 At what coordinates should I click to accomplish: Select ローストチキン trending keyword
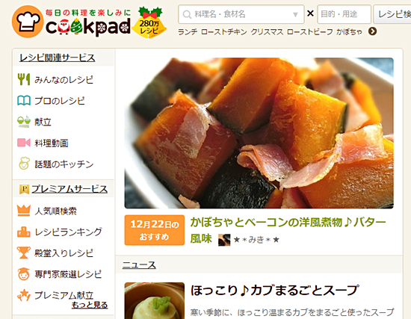pyautogui.click(x=224, y=32)
